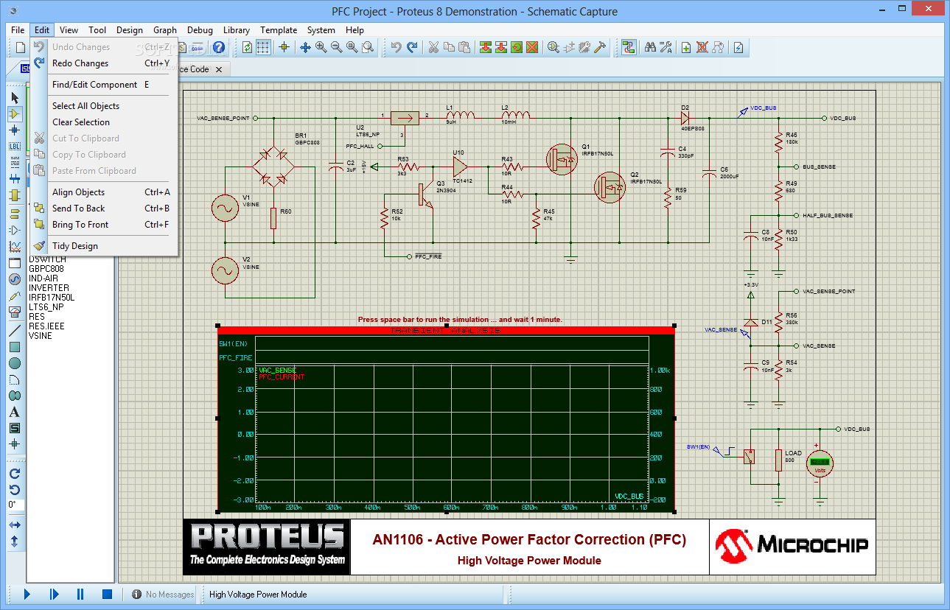Open the No Messages log indicator
This screenshot has height=610, width=950.
coord(163,595)
